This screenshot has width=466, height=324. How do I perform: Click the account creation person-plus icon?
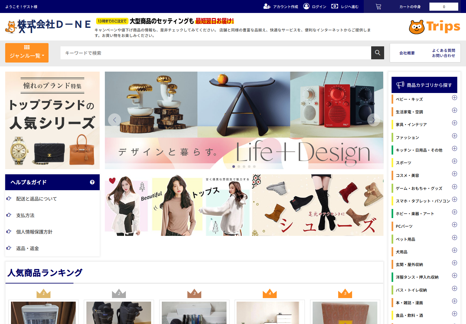pyautogui.click(x=267, y=6)
